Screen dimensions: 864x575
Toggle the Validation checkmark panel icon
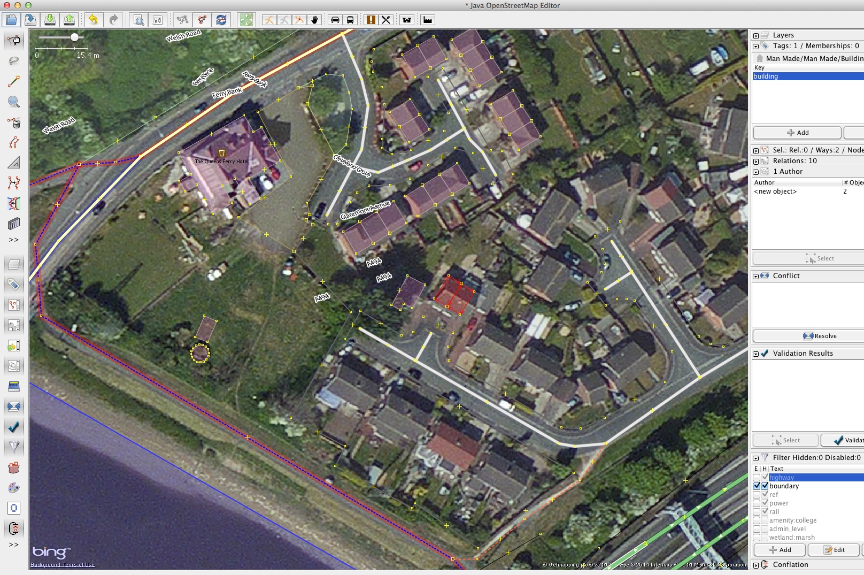tap(14, 426)
